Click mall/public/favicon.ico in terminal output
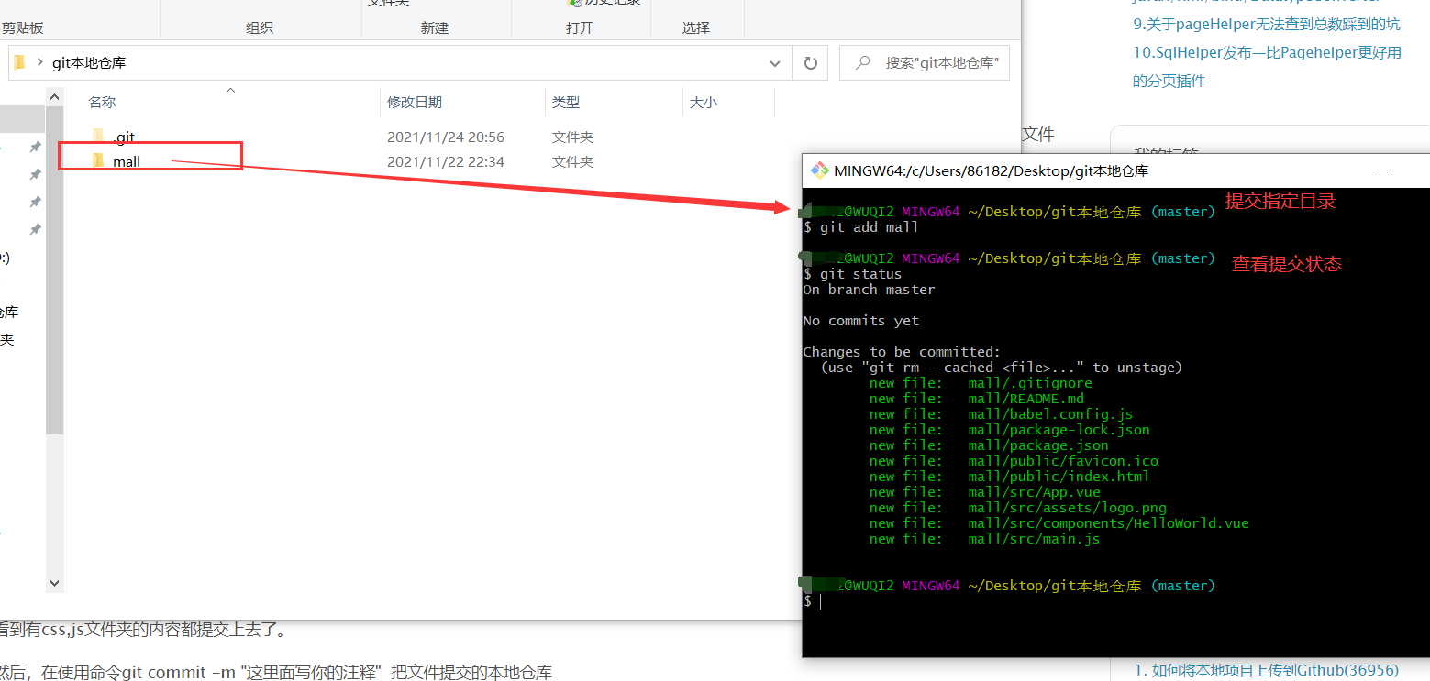 click(x=1063, y=461)
